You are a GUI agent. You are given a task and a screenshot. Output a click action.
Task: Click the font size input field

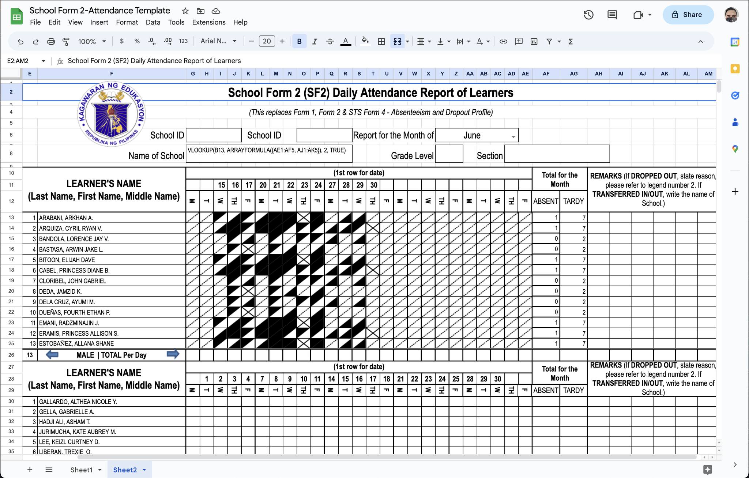(267, 41)
